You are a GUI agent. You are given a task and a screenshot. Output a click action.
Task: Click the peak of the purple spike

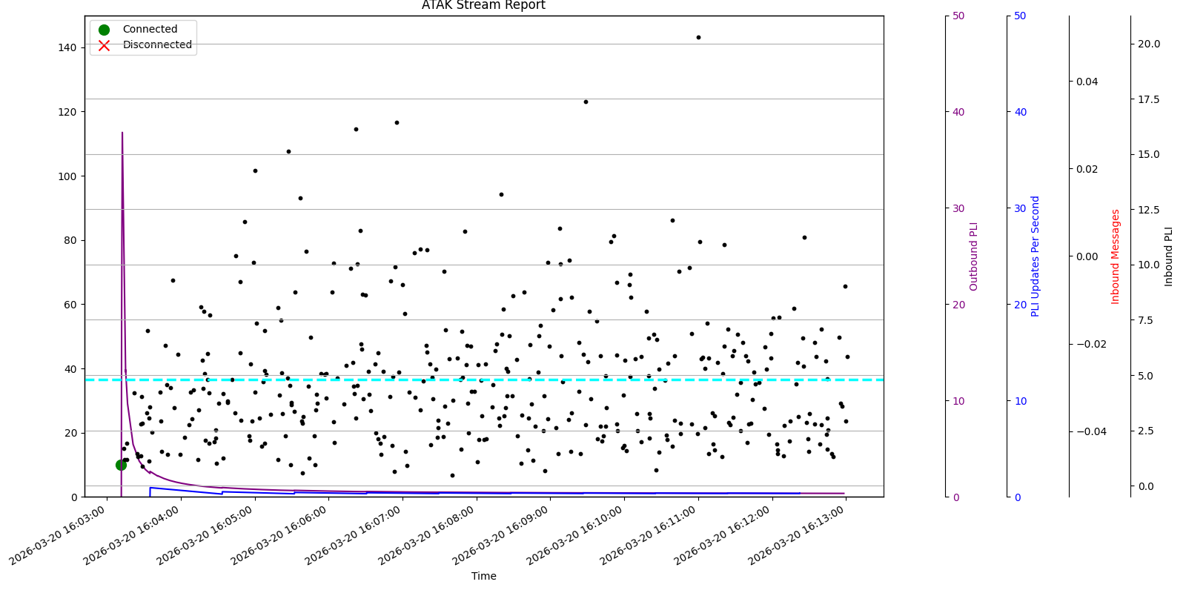pos(122,133)
